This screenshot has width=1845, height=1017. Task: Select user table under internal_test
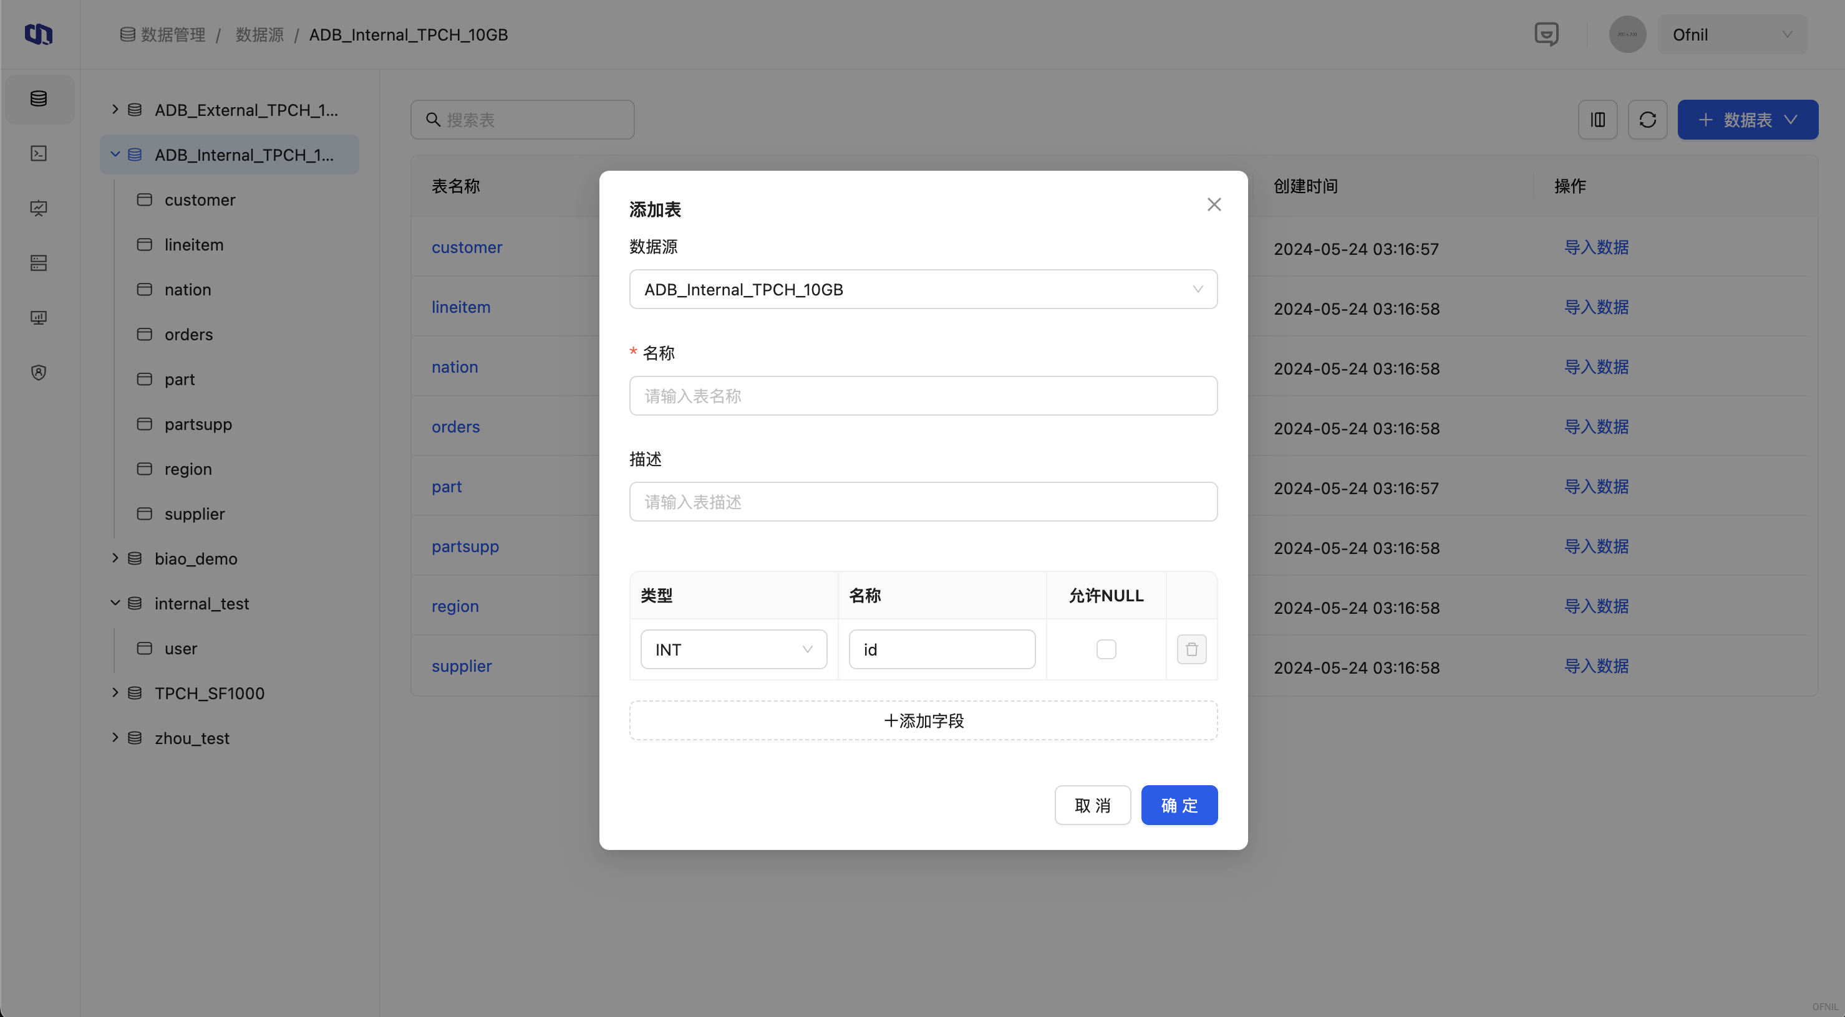[180, 649]
